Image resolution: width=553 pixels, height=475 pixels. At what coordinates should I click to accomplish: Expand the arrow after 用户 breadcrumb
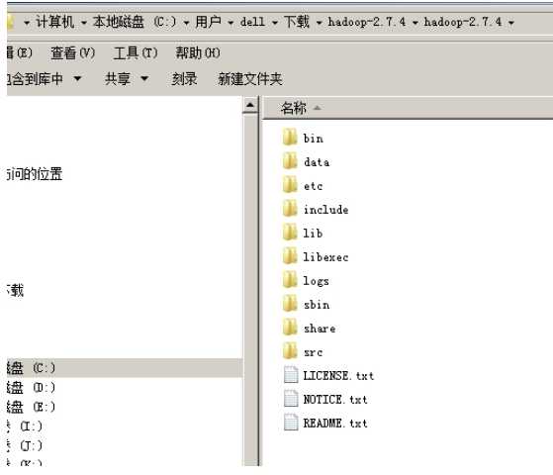(x=230, y=23)
